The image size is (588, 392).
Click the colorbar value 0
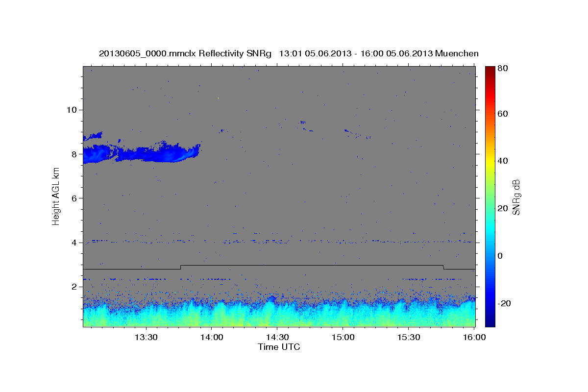click(x=501, y=256)
